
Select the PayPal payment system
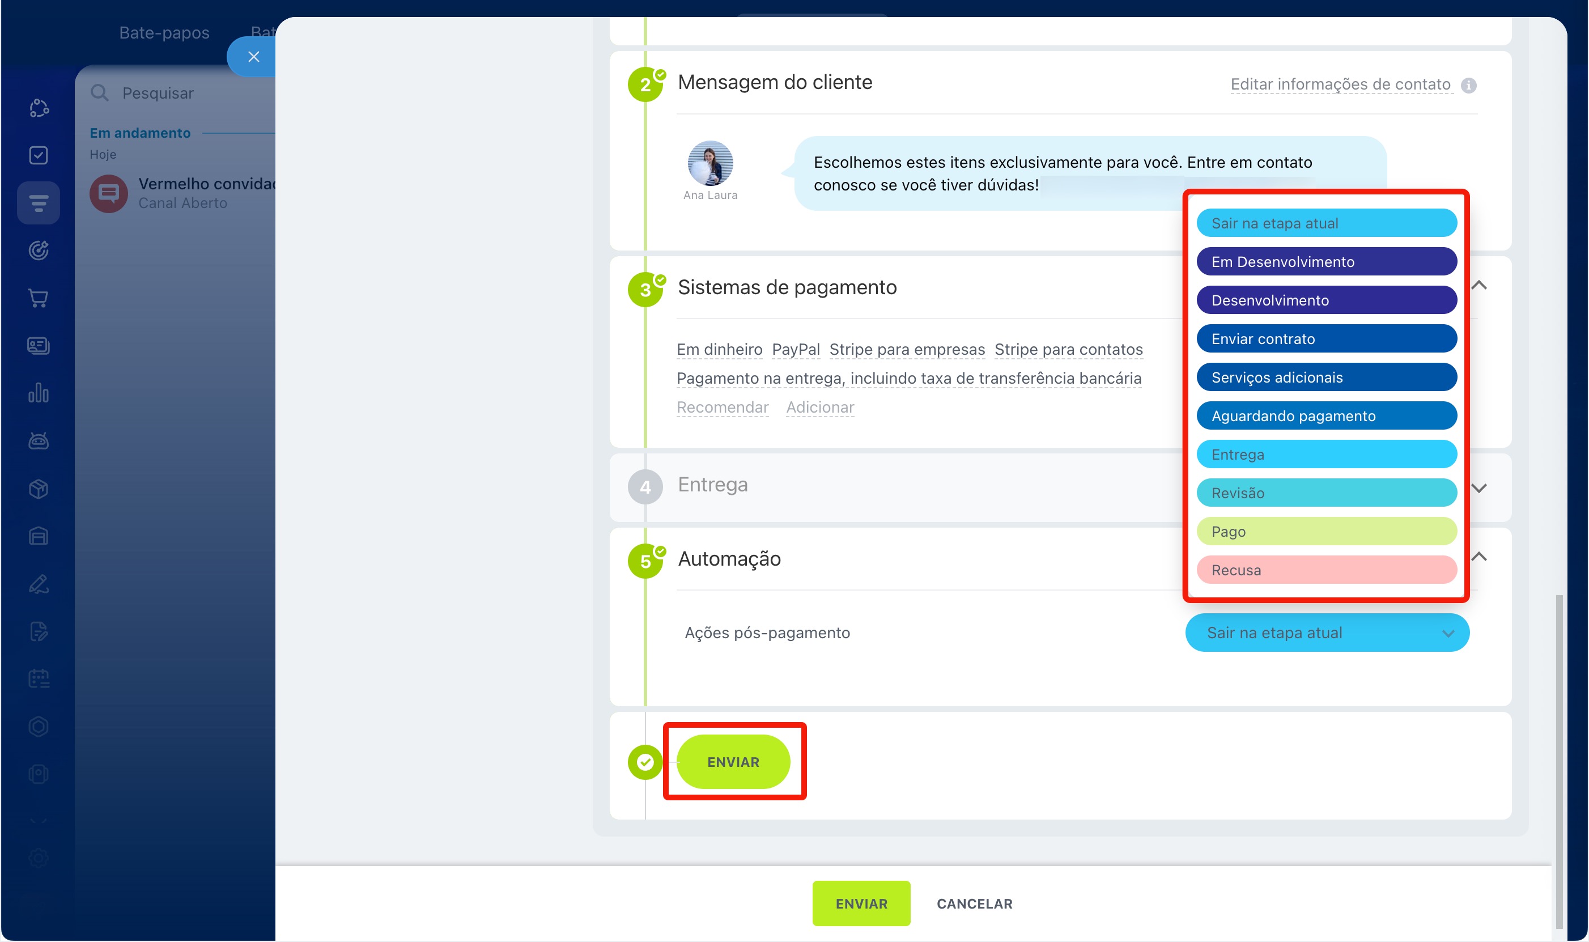pyautogui.click(x=795, y=349)
